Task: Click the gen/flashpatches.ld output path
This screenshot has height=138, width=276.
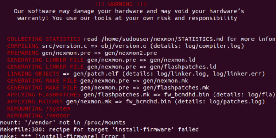Action: [x=183, y=67]
